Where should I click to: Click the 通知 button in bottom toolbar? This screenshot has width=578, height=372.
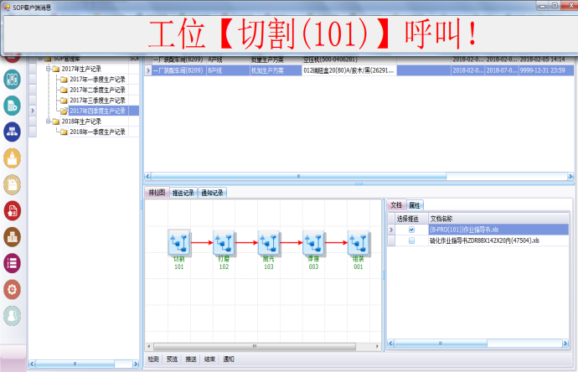229,359
